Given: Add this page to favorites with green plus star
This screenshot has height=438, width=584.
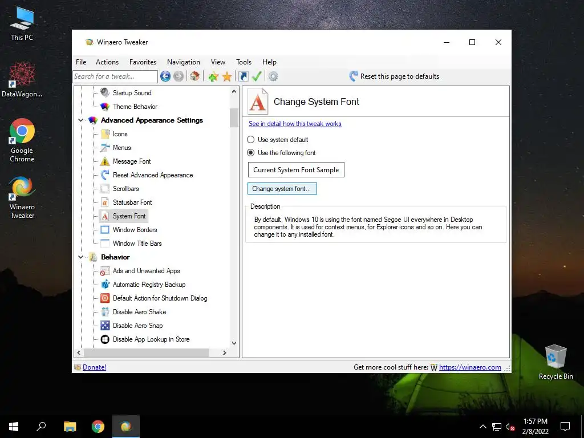Looking at the screenshot, I should pyautogui.click(x=213, y=77).
